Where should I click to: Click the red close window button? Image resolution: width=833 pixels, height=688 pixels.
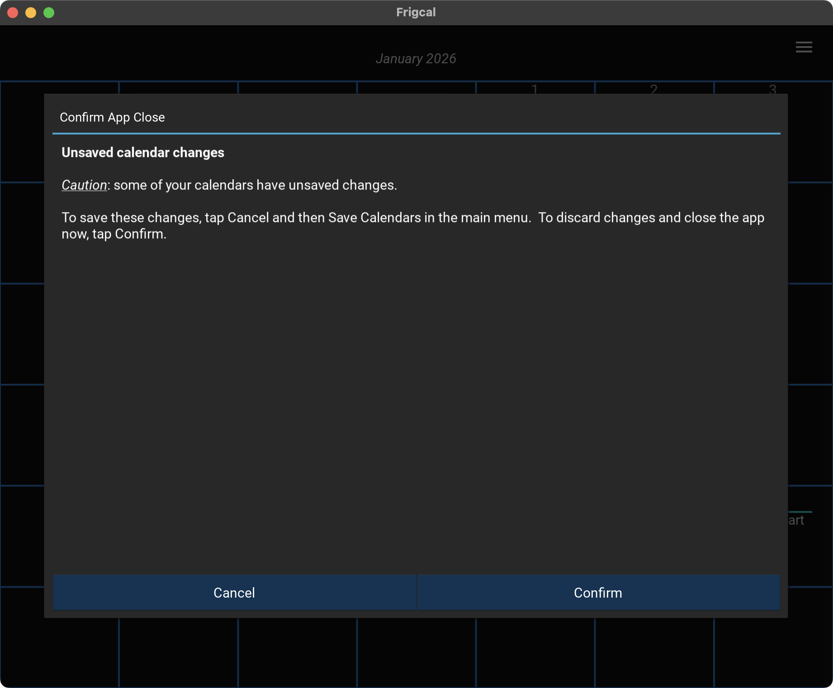click(x=13, y=13)
